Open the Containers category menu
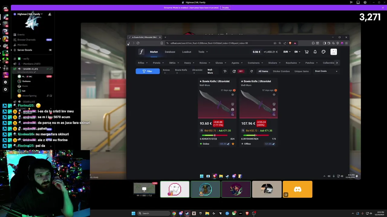This screenshot has height=217, width=387. pos(255,63)
